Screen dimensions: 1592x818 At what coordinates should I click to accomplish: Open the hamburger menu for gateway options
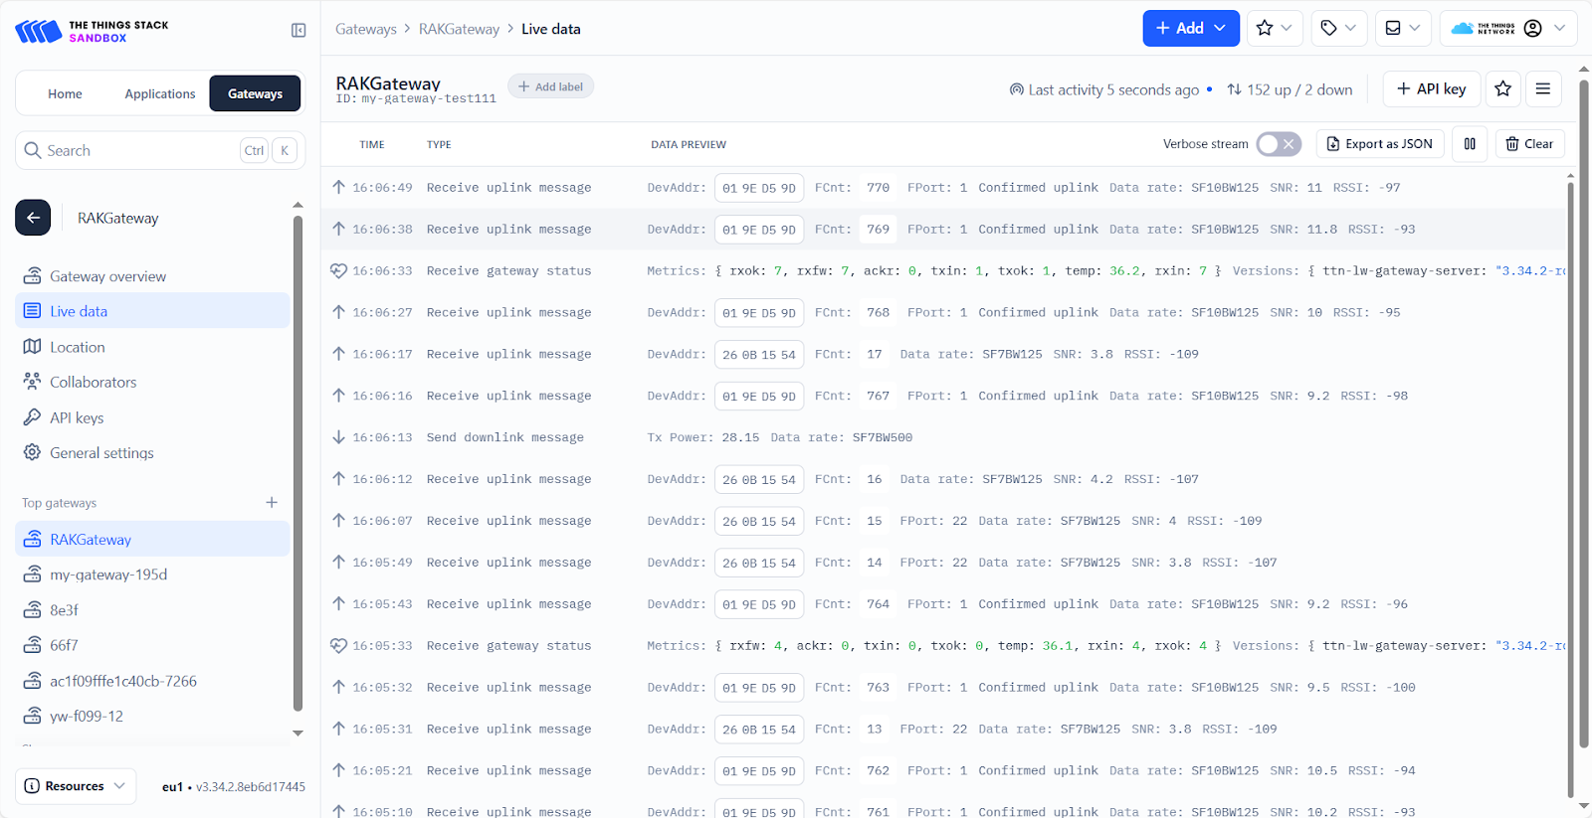pyautogui.click(x=1542, y=89)
